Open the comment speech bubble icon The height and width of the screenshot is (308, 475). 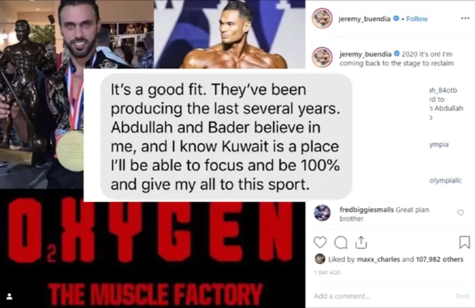pyautogui.click(x=340, y=243)
